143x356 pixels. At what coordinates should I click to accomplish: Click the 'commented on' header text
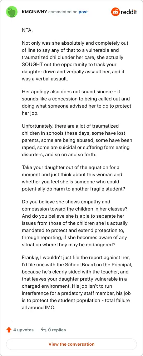[63, 12]
